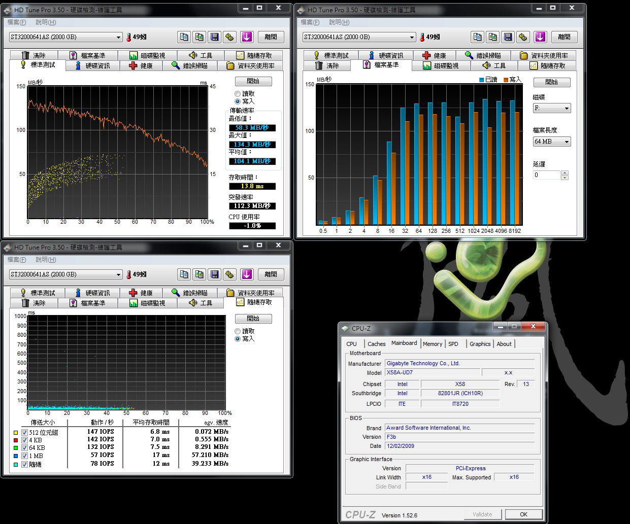Select the 讀取 (read) radio button in the top-left benchmark window
This screenshot has height=524, width=630.
tap(238, 94)
